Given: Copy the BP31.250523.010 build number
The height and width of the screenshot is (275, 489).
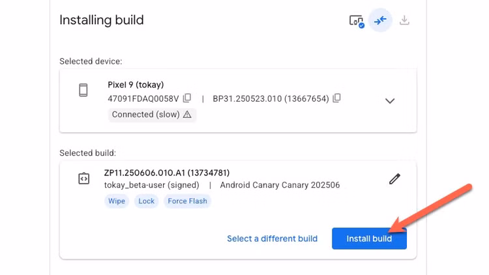Looking at the screenshot, I should click(x=336, y=98).
